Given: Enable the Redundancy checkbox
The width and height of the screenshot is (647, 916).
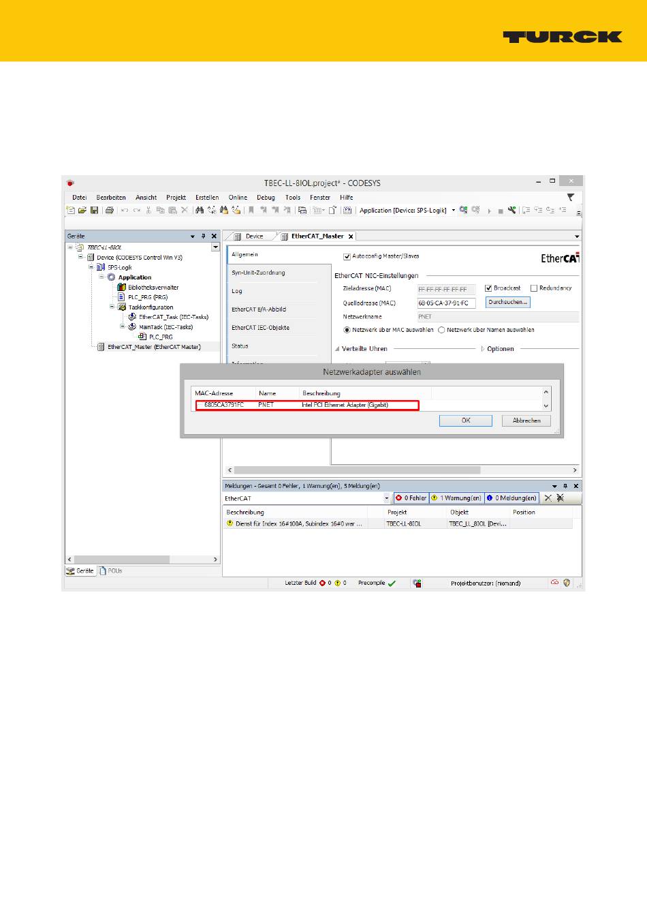Looking at the screenshot, I should click(x=534, y=288).
